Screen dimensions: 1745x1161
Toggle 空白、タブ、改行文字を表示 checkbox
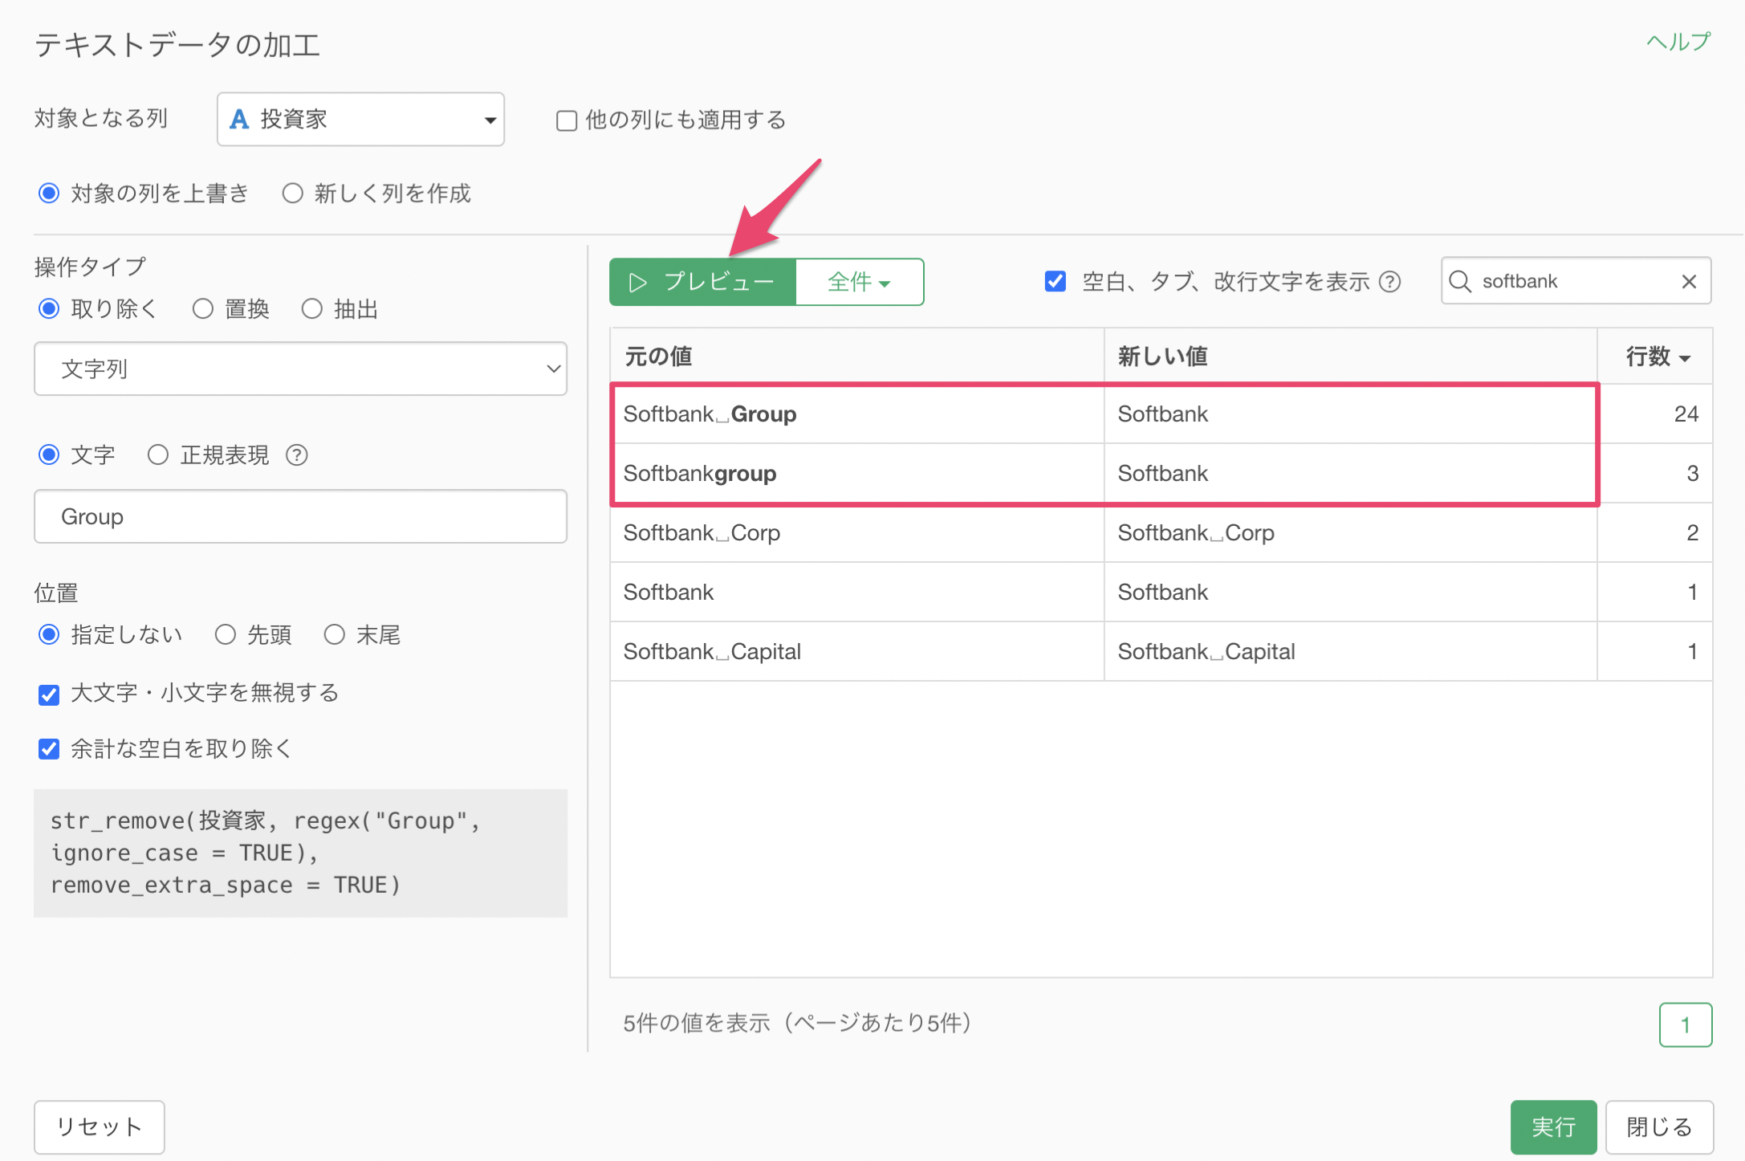(1056, 282)
